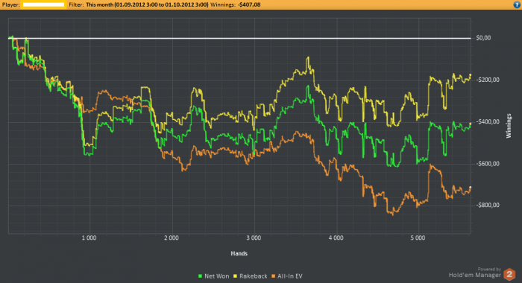Click the -$800,00 axis label
Image resolution: width=522 pixels, height=283 pixels.
pyautogui.click(x=488, y=206)
